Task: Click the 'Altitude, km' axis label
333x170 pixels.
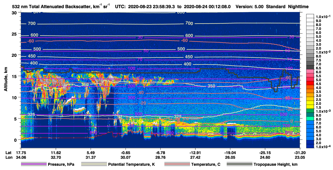Action: coord(6,79)
